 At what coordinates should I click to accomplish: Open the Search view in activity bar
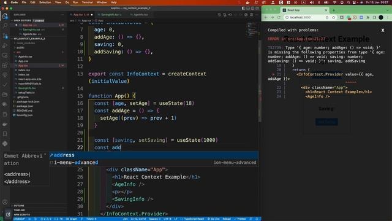5,26
